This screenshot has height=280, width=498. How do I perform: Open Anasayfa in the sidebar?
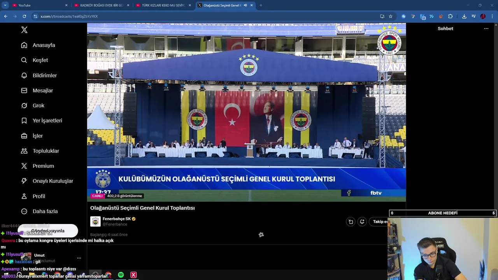click(38, 45)
